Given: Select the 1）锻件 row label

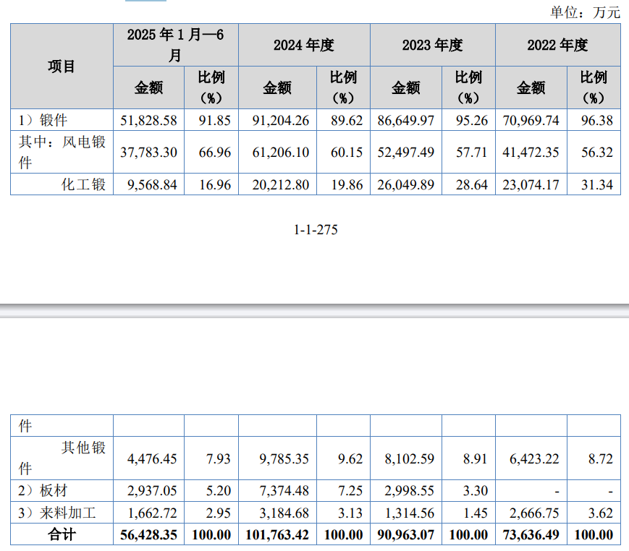Looking at the screenshot, I should [42, 120].
